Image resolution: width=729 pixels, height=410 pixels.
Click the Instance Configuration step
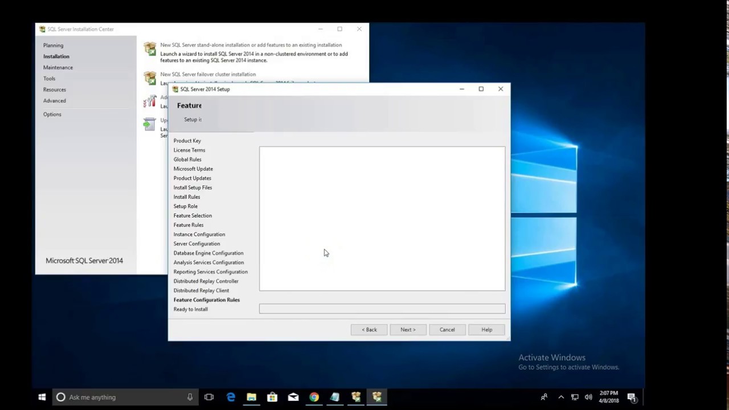(x=199, y=235)
